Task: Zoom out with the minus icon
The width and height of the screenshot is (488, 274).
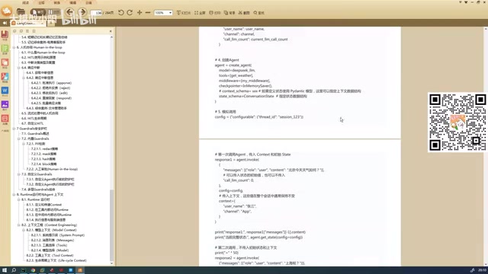Action: [x=148, y=12]
